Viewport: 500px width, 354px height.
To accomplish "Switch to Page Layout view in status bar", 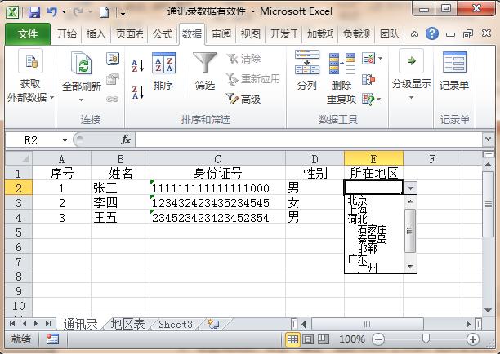I will coord(309,339).
